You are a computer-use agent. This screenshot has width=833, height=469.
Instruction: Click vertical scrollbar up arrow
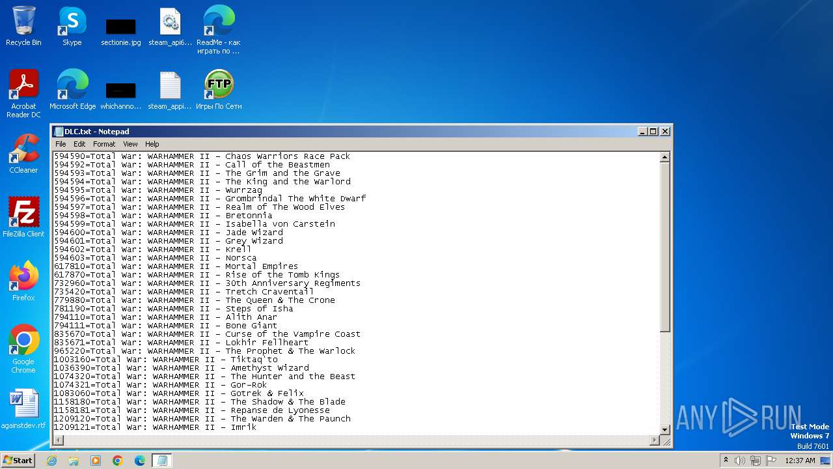[x=665, y=157]
